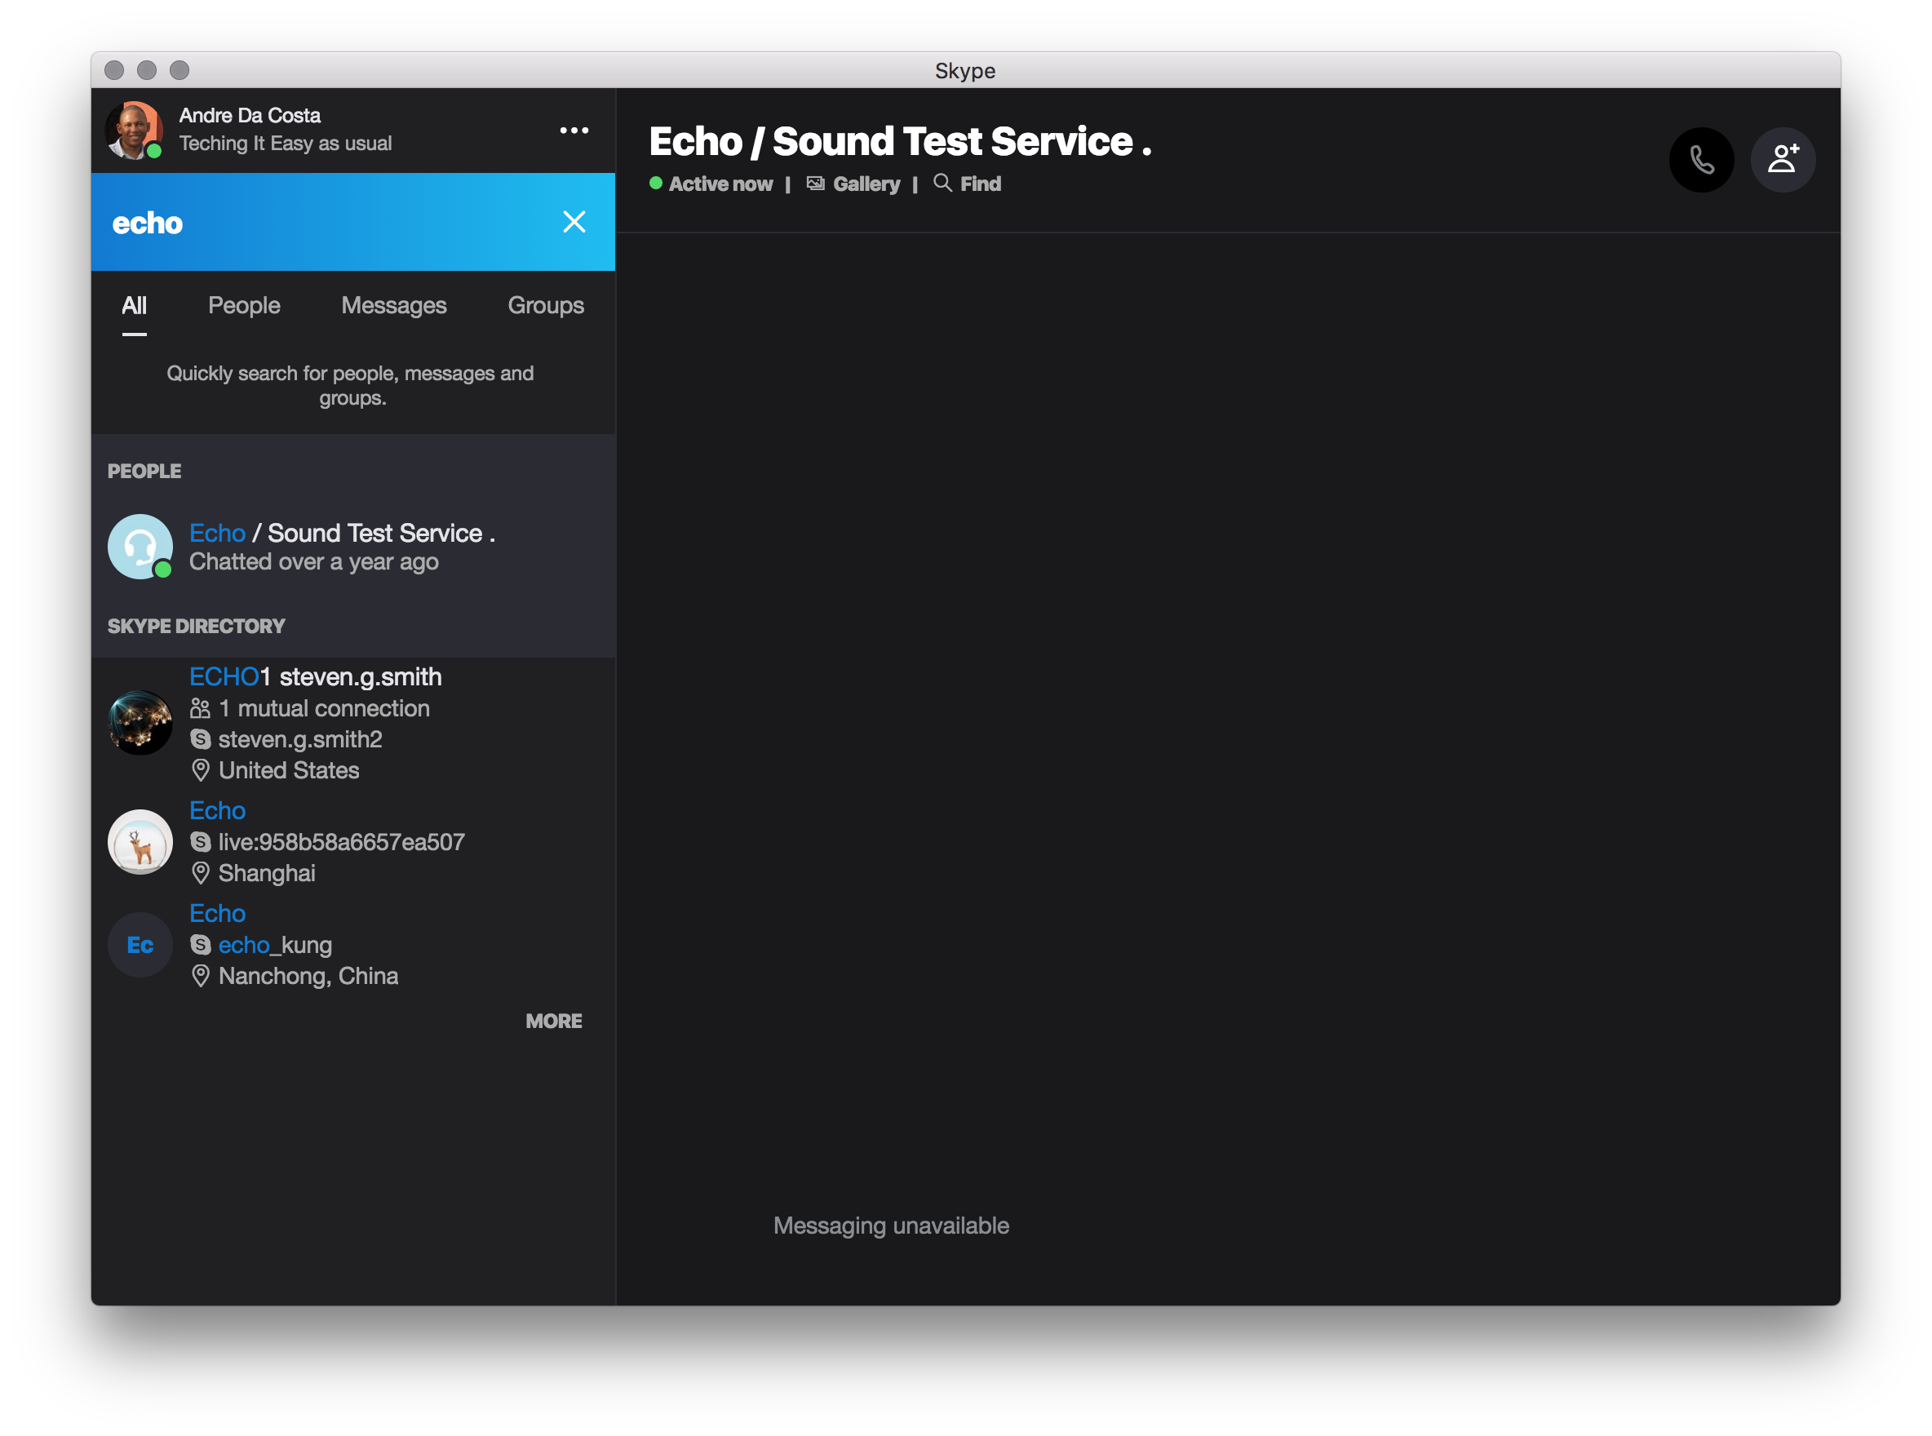
Task: Click the magnifier icon next to Find
Action: (x=942, y=184)
